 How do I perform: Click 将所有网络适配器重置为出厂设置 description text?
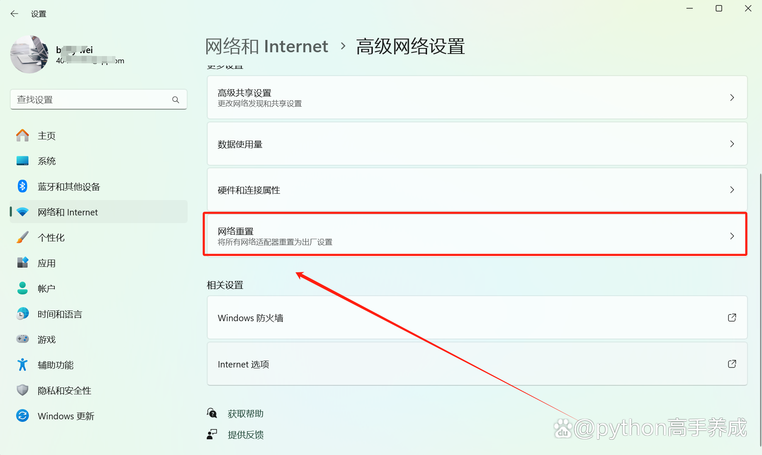[x=275, y=242]
